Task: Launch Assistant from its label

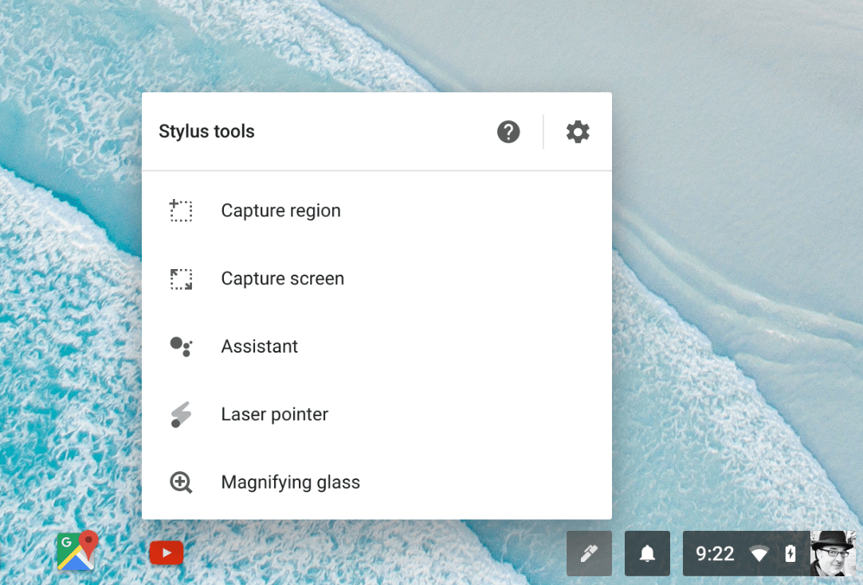Action: (259, 346)
